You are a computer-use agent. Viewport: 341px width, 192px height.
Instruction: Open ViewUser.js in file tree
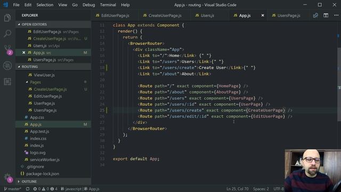pos(53,75)
